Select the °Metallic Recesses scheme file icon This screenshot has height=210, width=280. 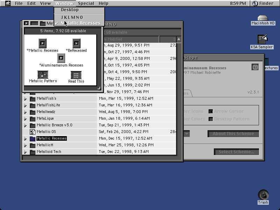pos(42,43)
